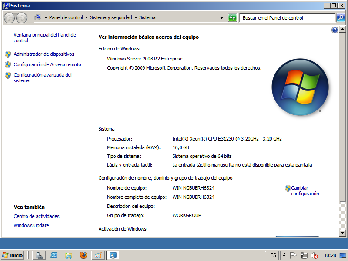348x261 pixels.
Task: Open Administrador de dispositivos link
Action: [x=44, y=54]
